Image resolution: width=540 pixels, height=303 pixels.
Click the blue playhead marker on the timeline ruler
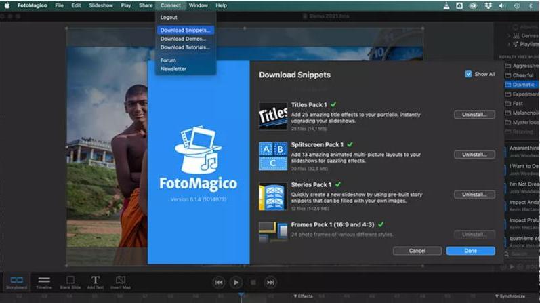point(241,296)
